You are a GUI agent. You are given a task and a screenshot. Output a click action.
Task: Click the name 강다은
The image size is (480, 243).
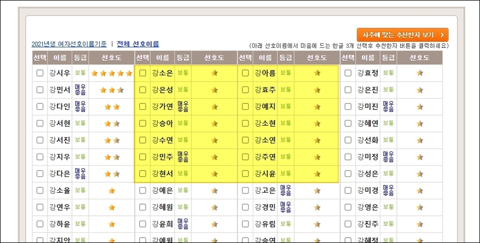pyautogui.click(x=60, y=174)
